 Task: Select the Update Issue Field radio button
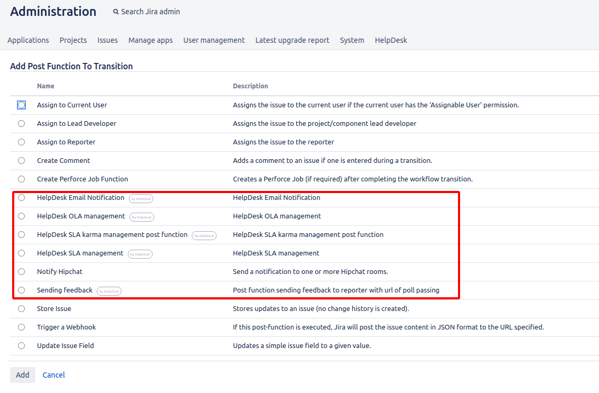(21, 345)
